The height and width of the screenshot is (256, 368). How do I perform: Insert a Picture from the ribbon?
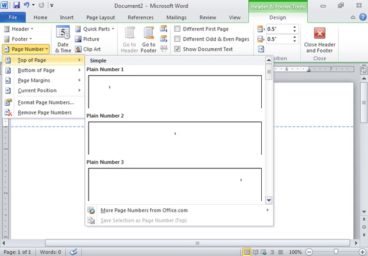(87, 39)
